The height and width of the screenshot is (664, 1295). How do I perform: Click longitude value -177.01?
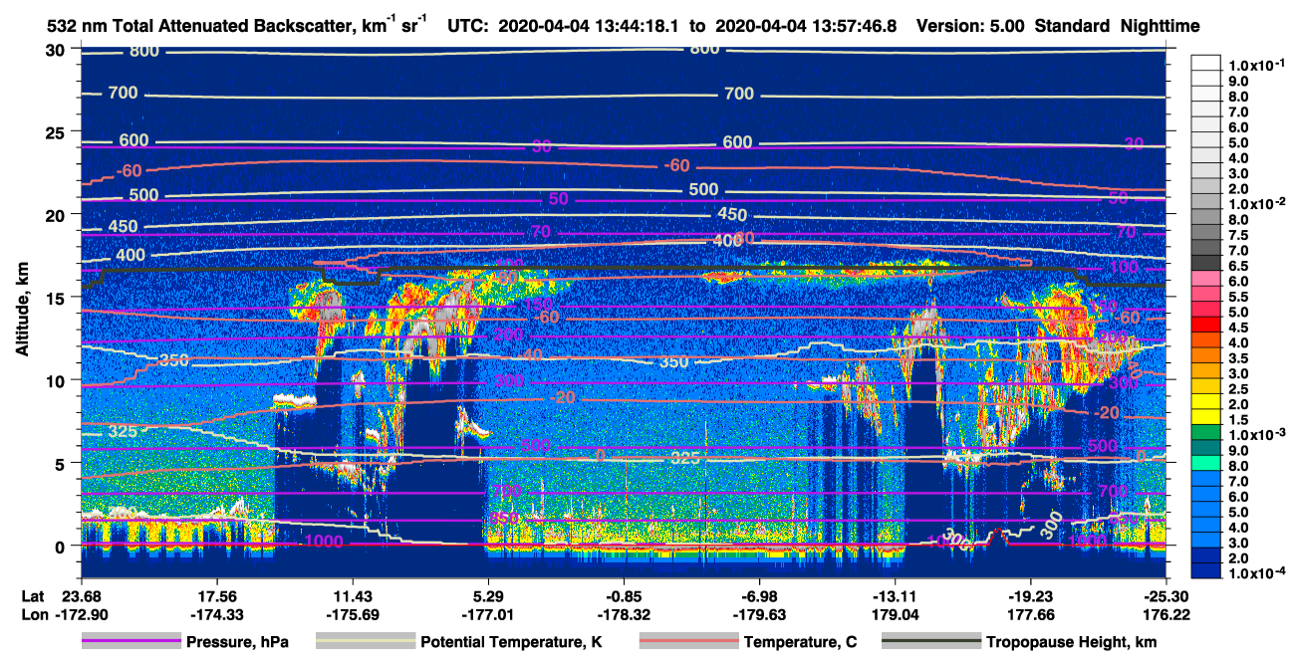[488, 615]
